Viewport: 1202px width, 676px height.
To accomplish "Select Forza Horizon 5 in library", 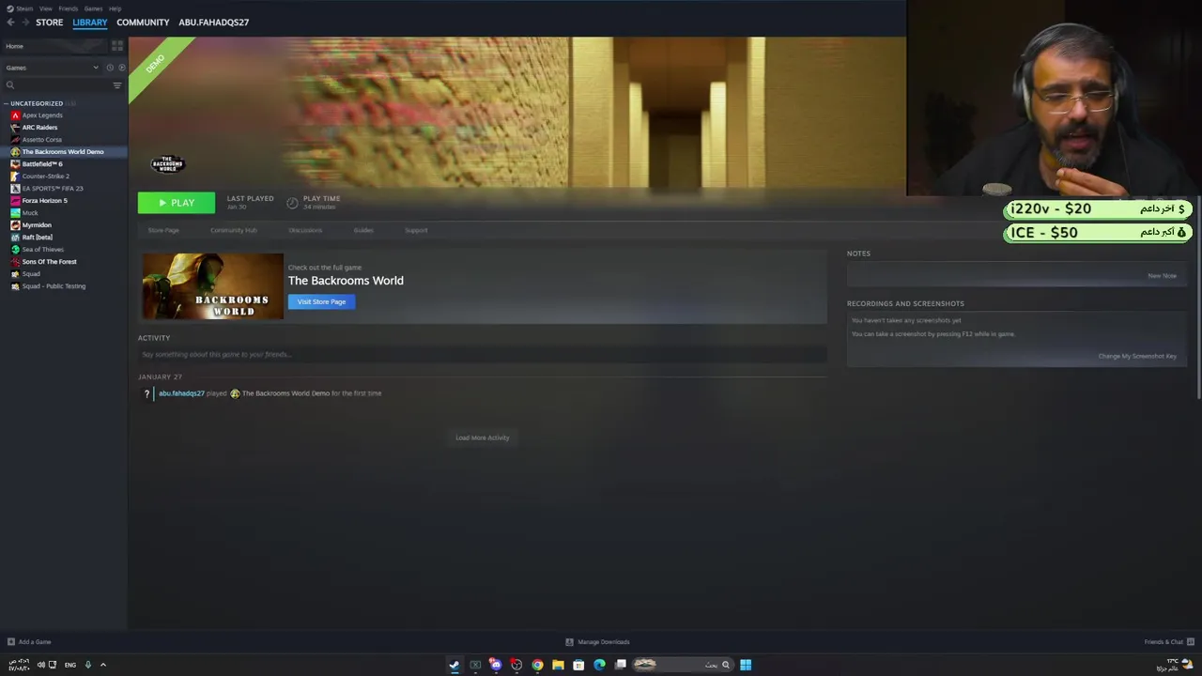I will pos(44,201).
